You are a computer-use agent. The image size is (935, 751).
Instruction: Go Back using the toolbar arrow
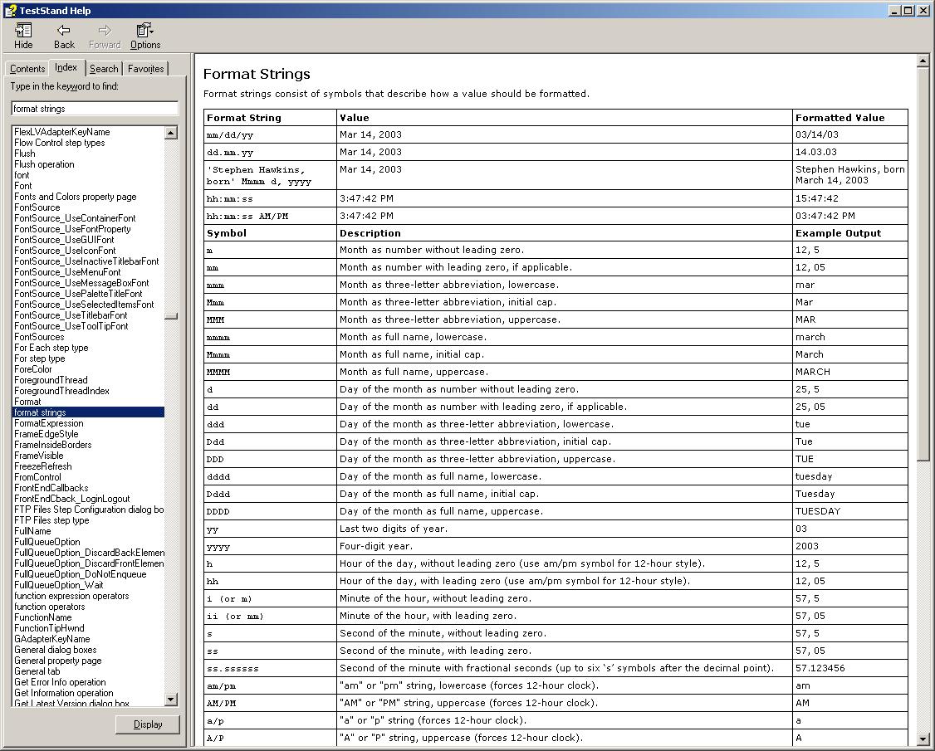coord(64,37)
